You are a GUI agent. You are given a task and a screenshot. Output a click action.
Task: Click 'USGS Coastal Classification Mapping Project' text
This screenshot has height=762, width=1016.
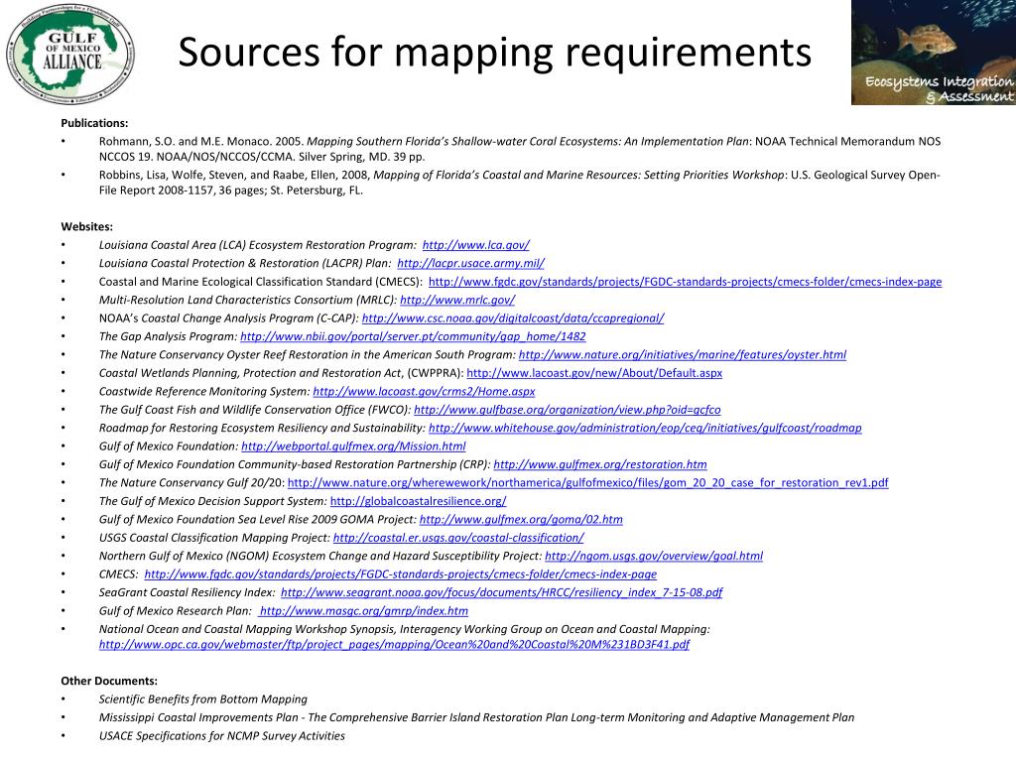tap(214, 537)
